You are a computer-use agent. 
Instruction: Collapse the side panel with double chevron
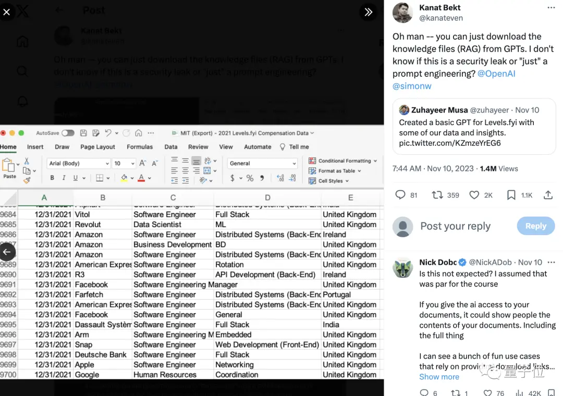pyautogui.click(x=368, y=12)
